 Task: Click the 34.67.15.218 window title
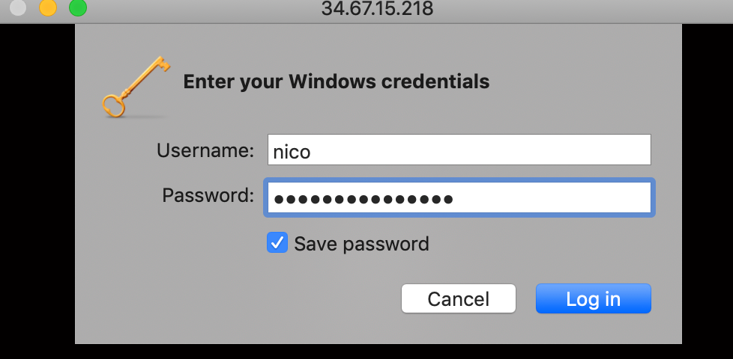click(x=377, y=9)
